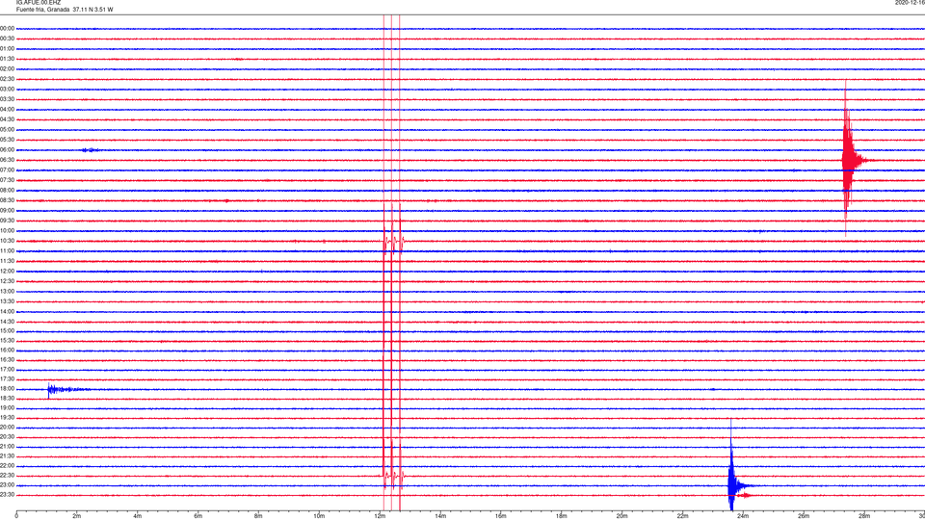925x520 pixels.
Task: Select the 28m tick on the minutes axis
Action: (864, 516)
